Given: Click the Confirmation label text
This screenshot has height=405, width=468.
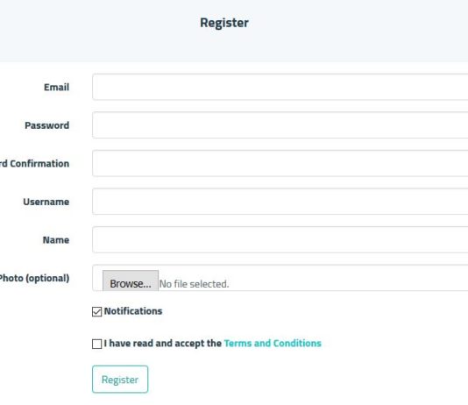Looking at the screenshot, I should (x=39, y=164).
